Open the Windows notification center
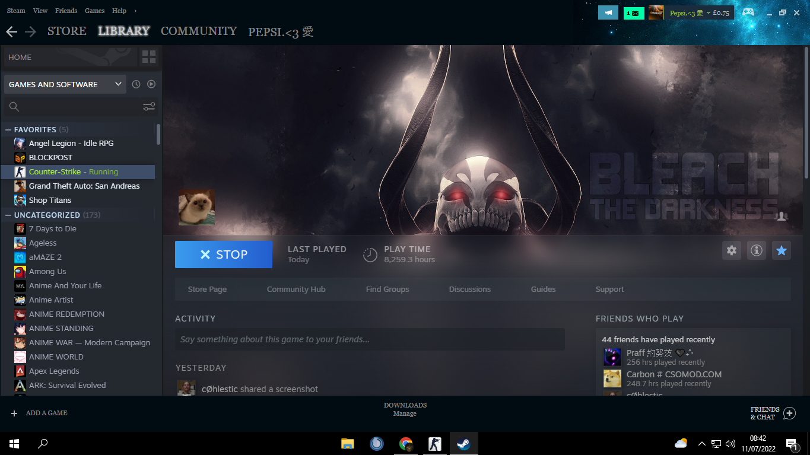Viewport: 810px width, 455px height. 792,443
